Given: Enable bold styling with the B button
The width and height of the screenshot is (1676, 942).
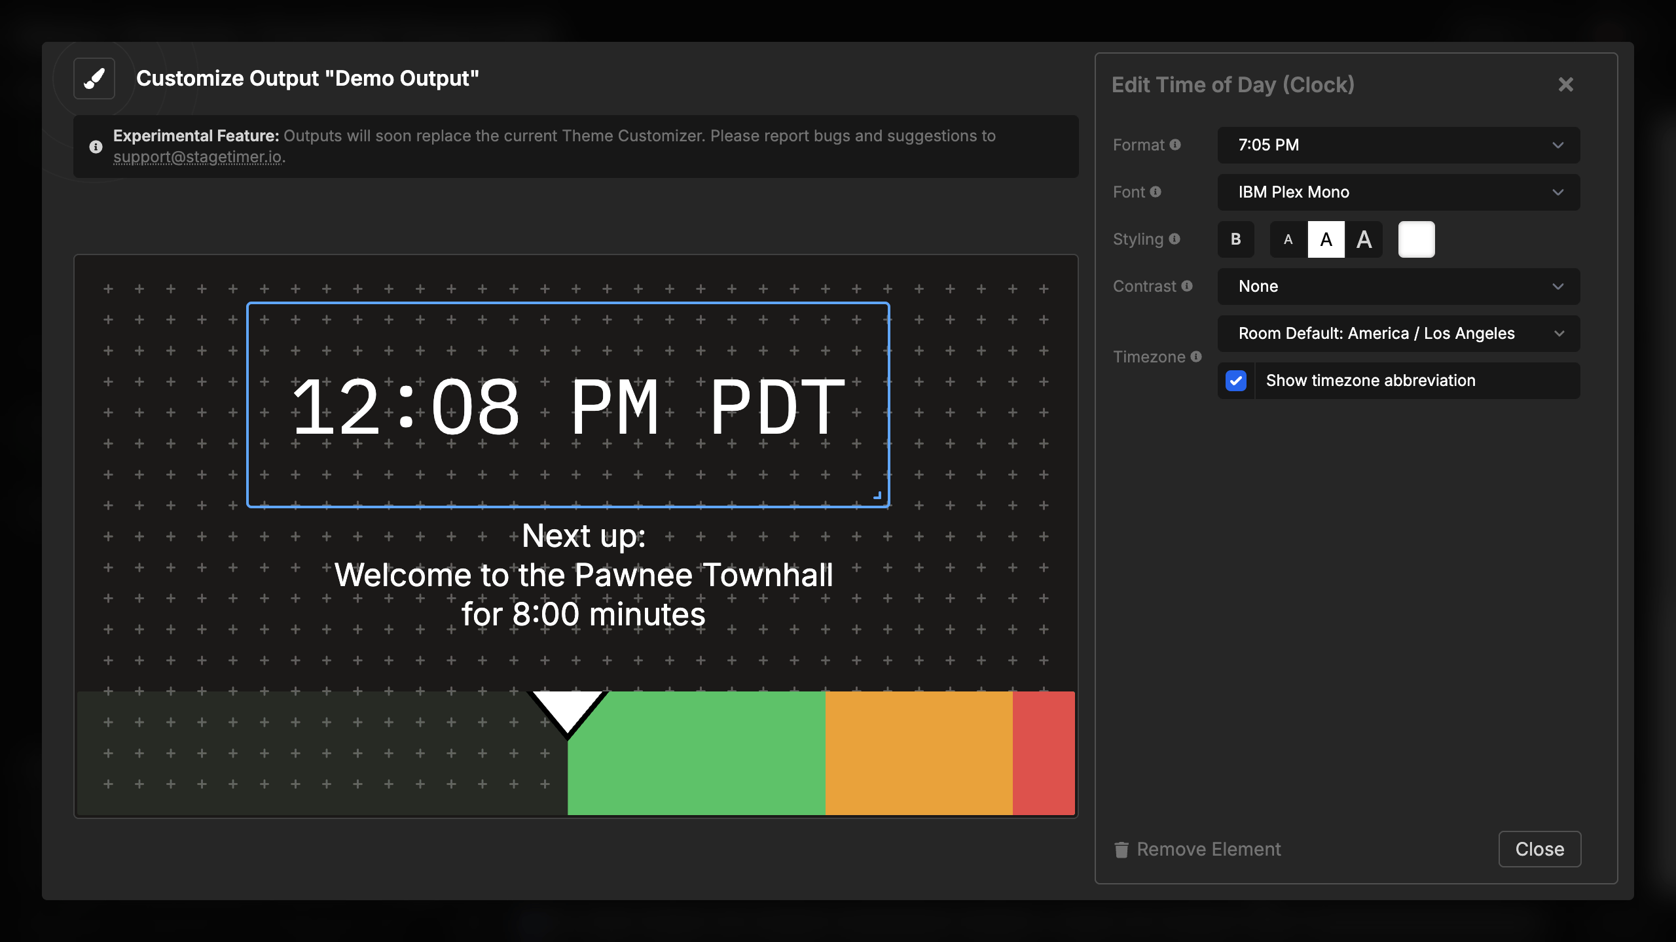Looking at the screenshot, I should 1236,239.
